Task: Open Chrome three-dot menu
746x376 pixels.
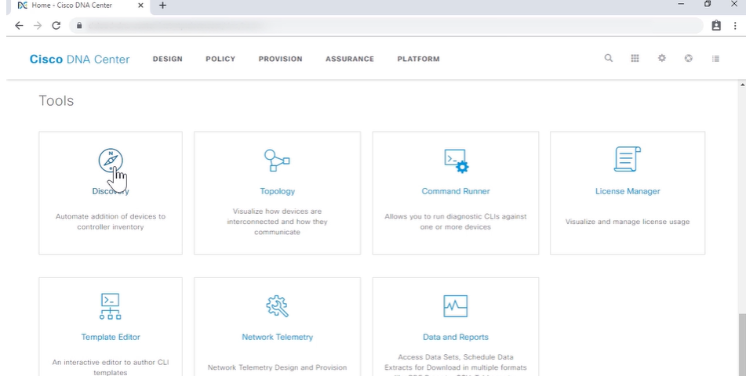Action: tap(735, 26)
